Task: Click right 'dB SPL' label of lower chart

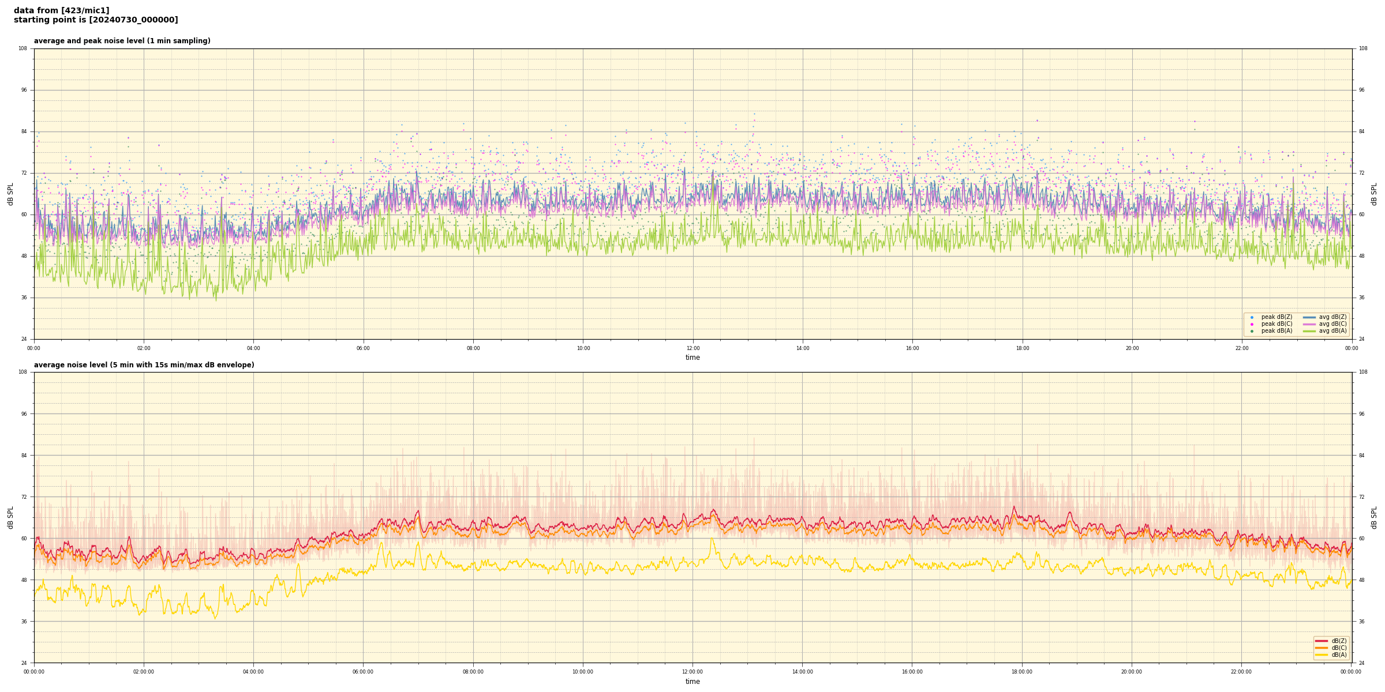Action: click(1374, 517)
